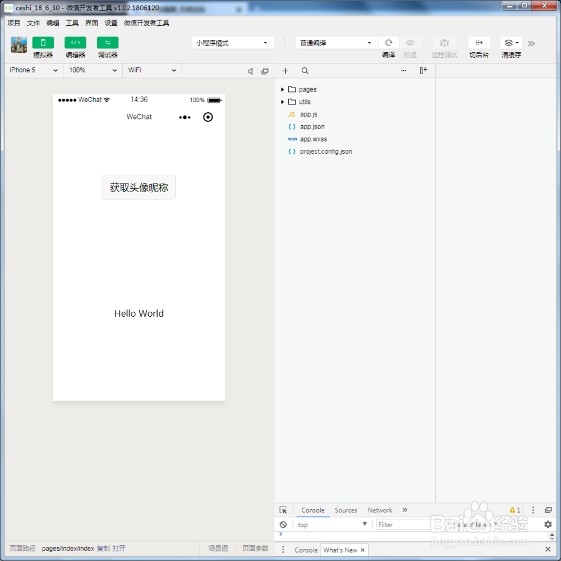
Task: Click the get avatar nickname button
Action: click(x=139, y=187)
